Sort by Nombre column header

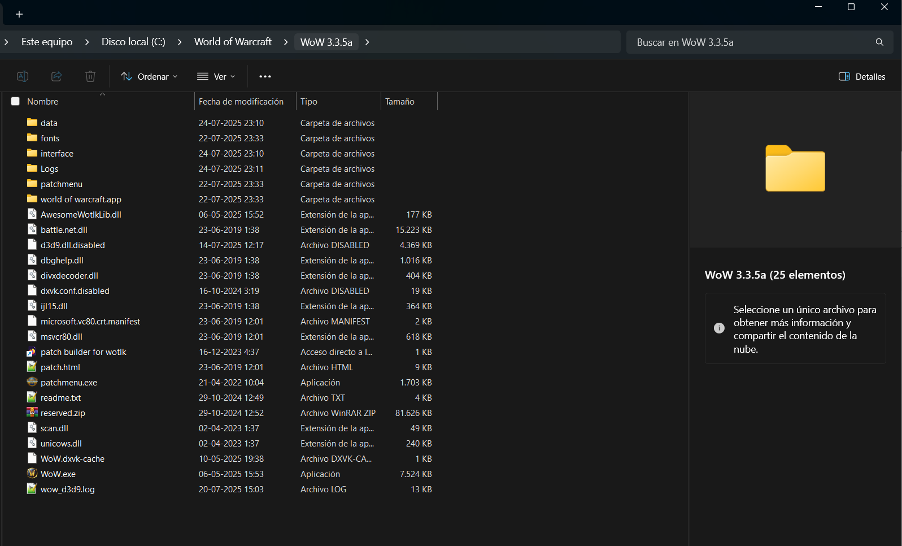tap(43, 102)
